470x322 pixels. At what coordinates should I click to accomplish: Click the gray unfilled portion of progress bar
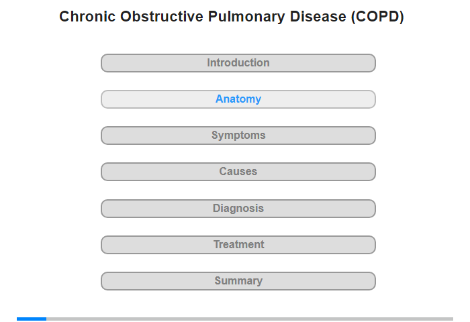(x=250, y=319)
